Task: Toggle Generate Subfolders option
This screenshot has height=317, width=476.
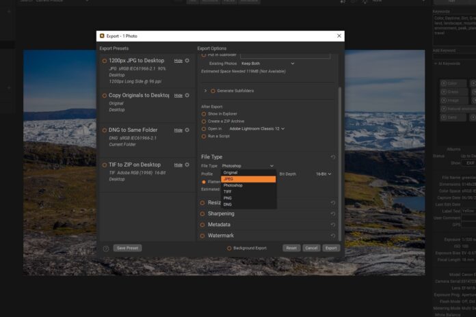Action: (213, 91)
